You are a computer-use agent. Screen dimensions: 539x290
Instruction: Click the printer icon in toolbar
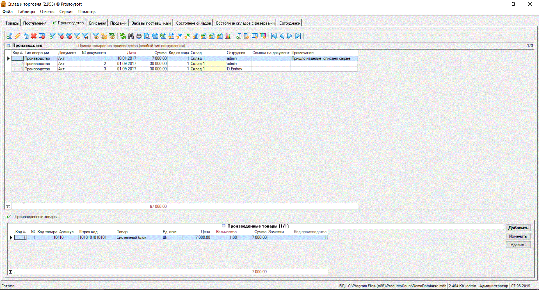point(139,36)
